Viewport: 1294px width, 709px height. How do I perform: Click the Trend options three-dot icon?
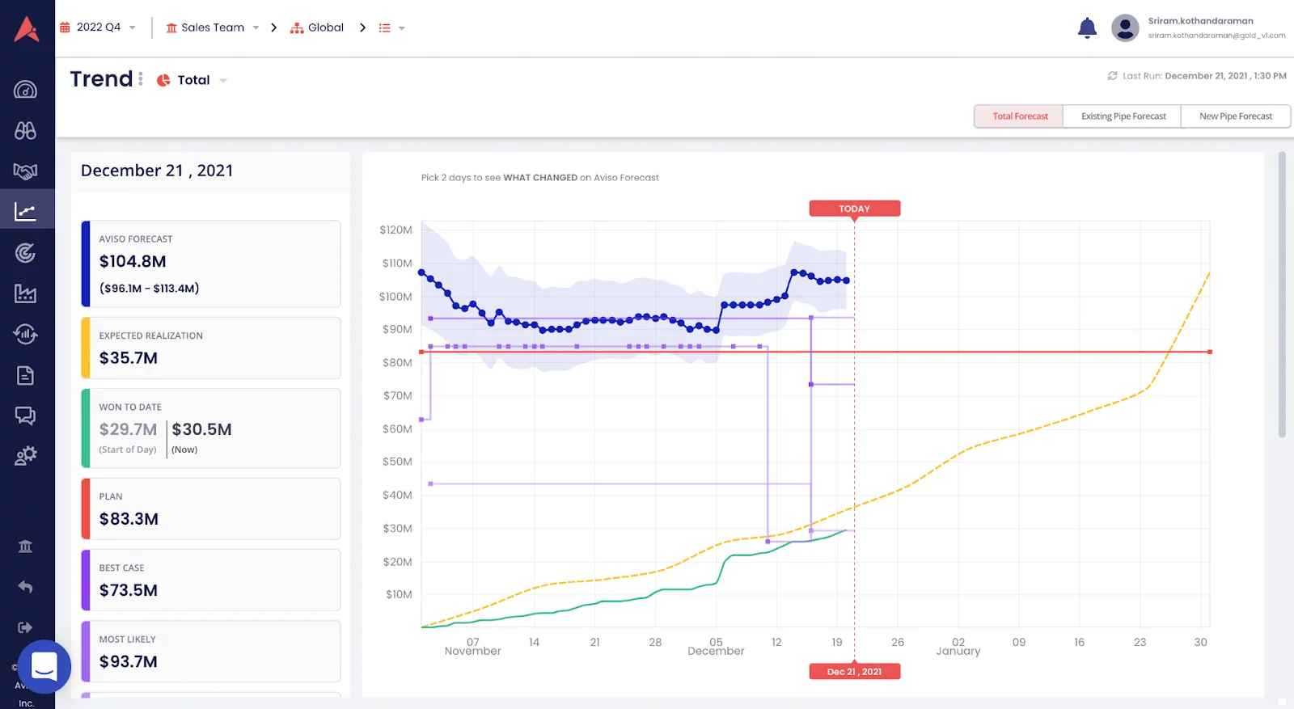pyautogui.click(x=141, y=78)
